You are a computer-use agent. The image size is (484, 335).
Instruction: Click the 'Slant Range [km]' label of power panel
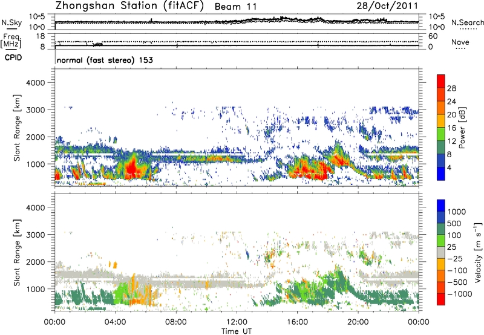(17, 128)
